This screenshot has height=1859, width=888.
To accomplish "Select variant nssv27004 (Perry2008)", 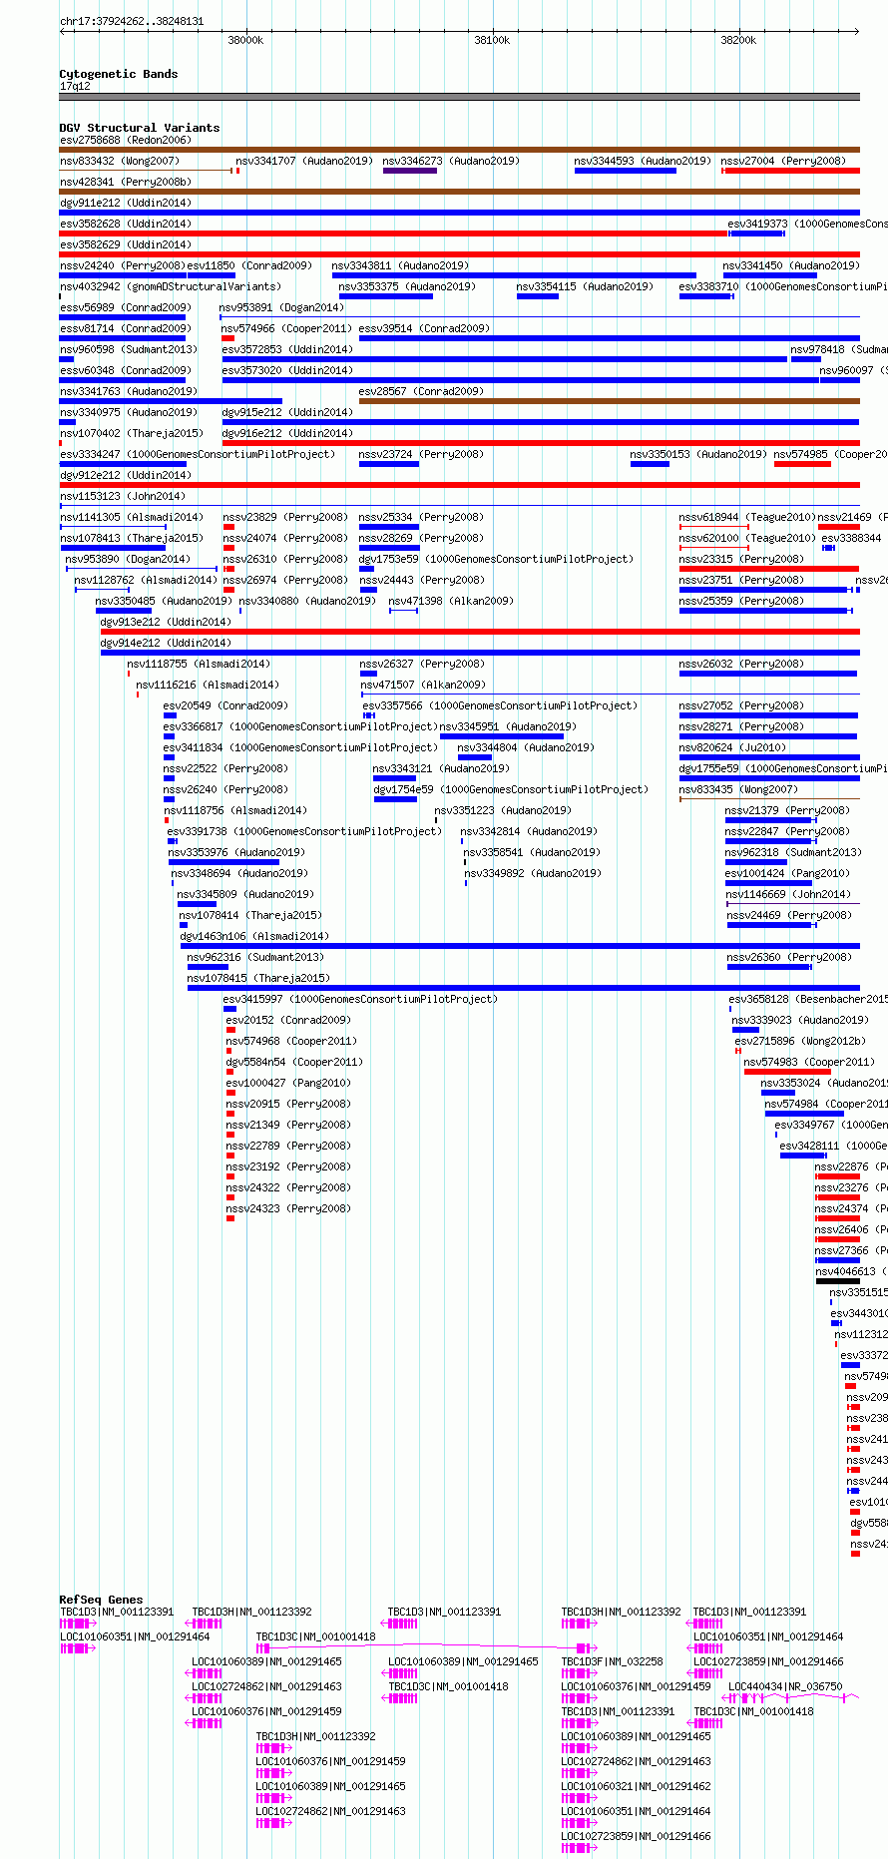I will click(x=783, y=161).
